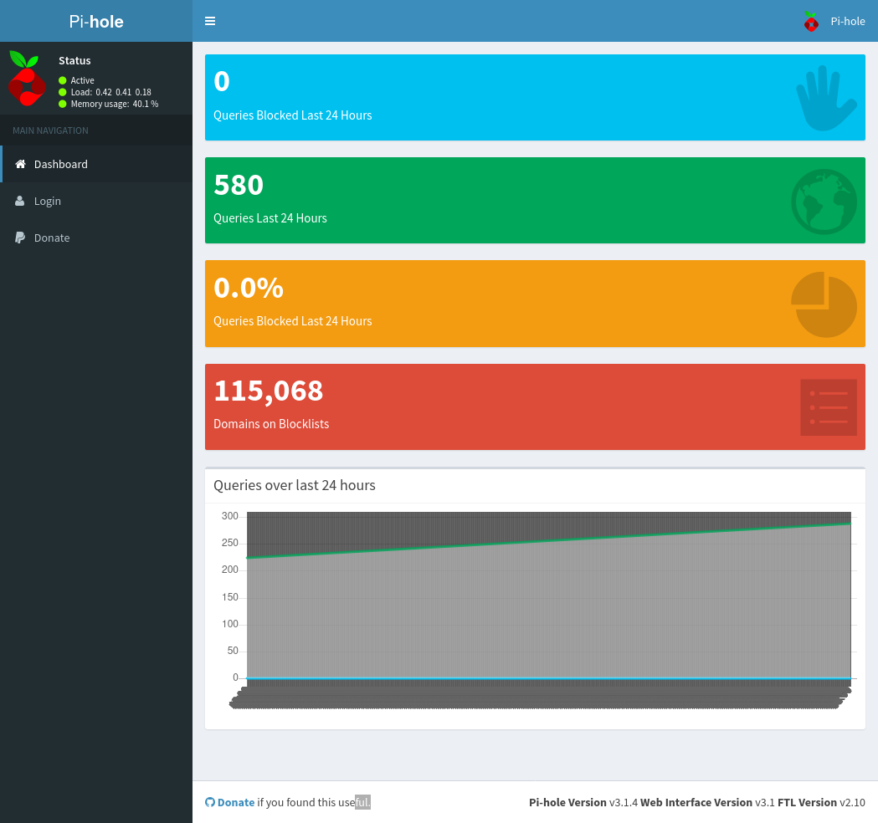Click the Status heading in the sidebar

point(74,60)
